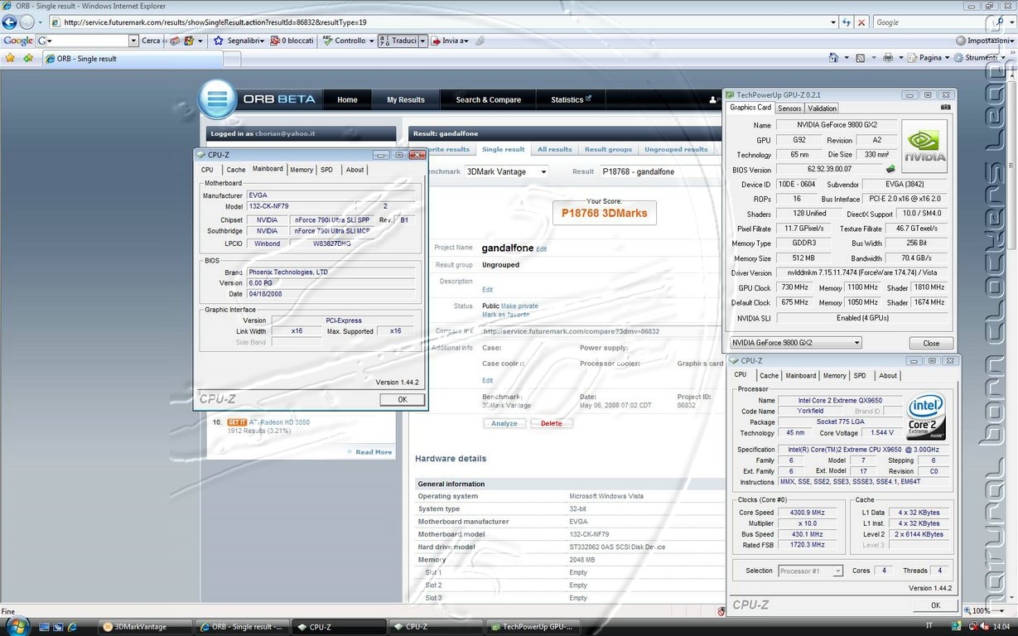1018x636 pixels.
Task: Open 3DMarkVantage from the taskbar
Action: click(145, 627)
